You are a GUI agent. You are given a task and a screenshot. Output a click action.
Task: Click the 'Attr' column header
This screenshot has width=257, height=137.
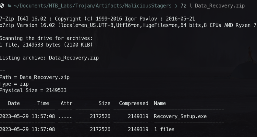(x=66, y=103)
